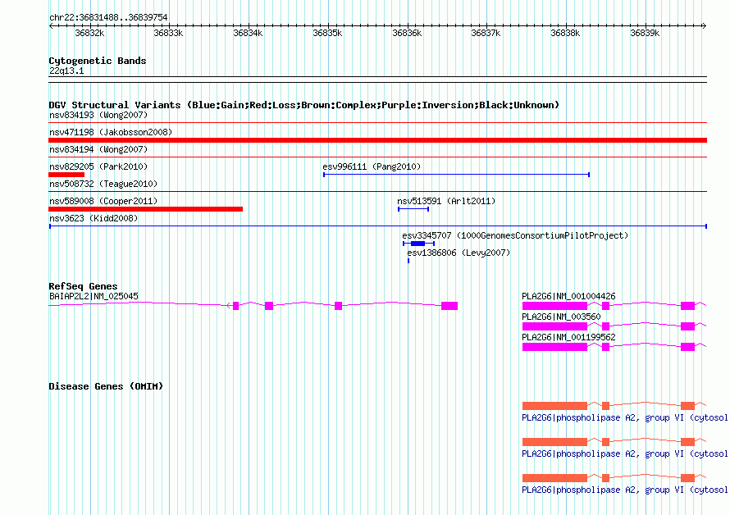
Task: Click the chr22:36831488..36839754 coordinate label
Action: pos(108,17)
